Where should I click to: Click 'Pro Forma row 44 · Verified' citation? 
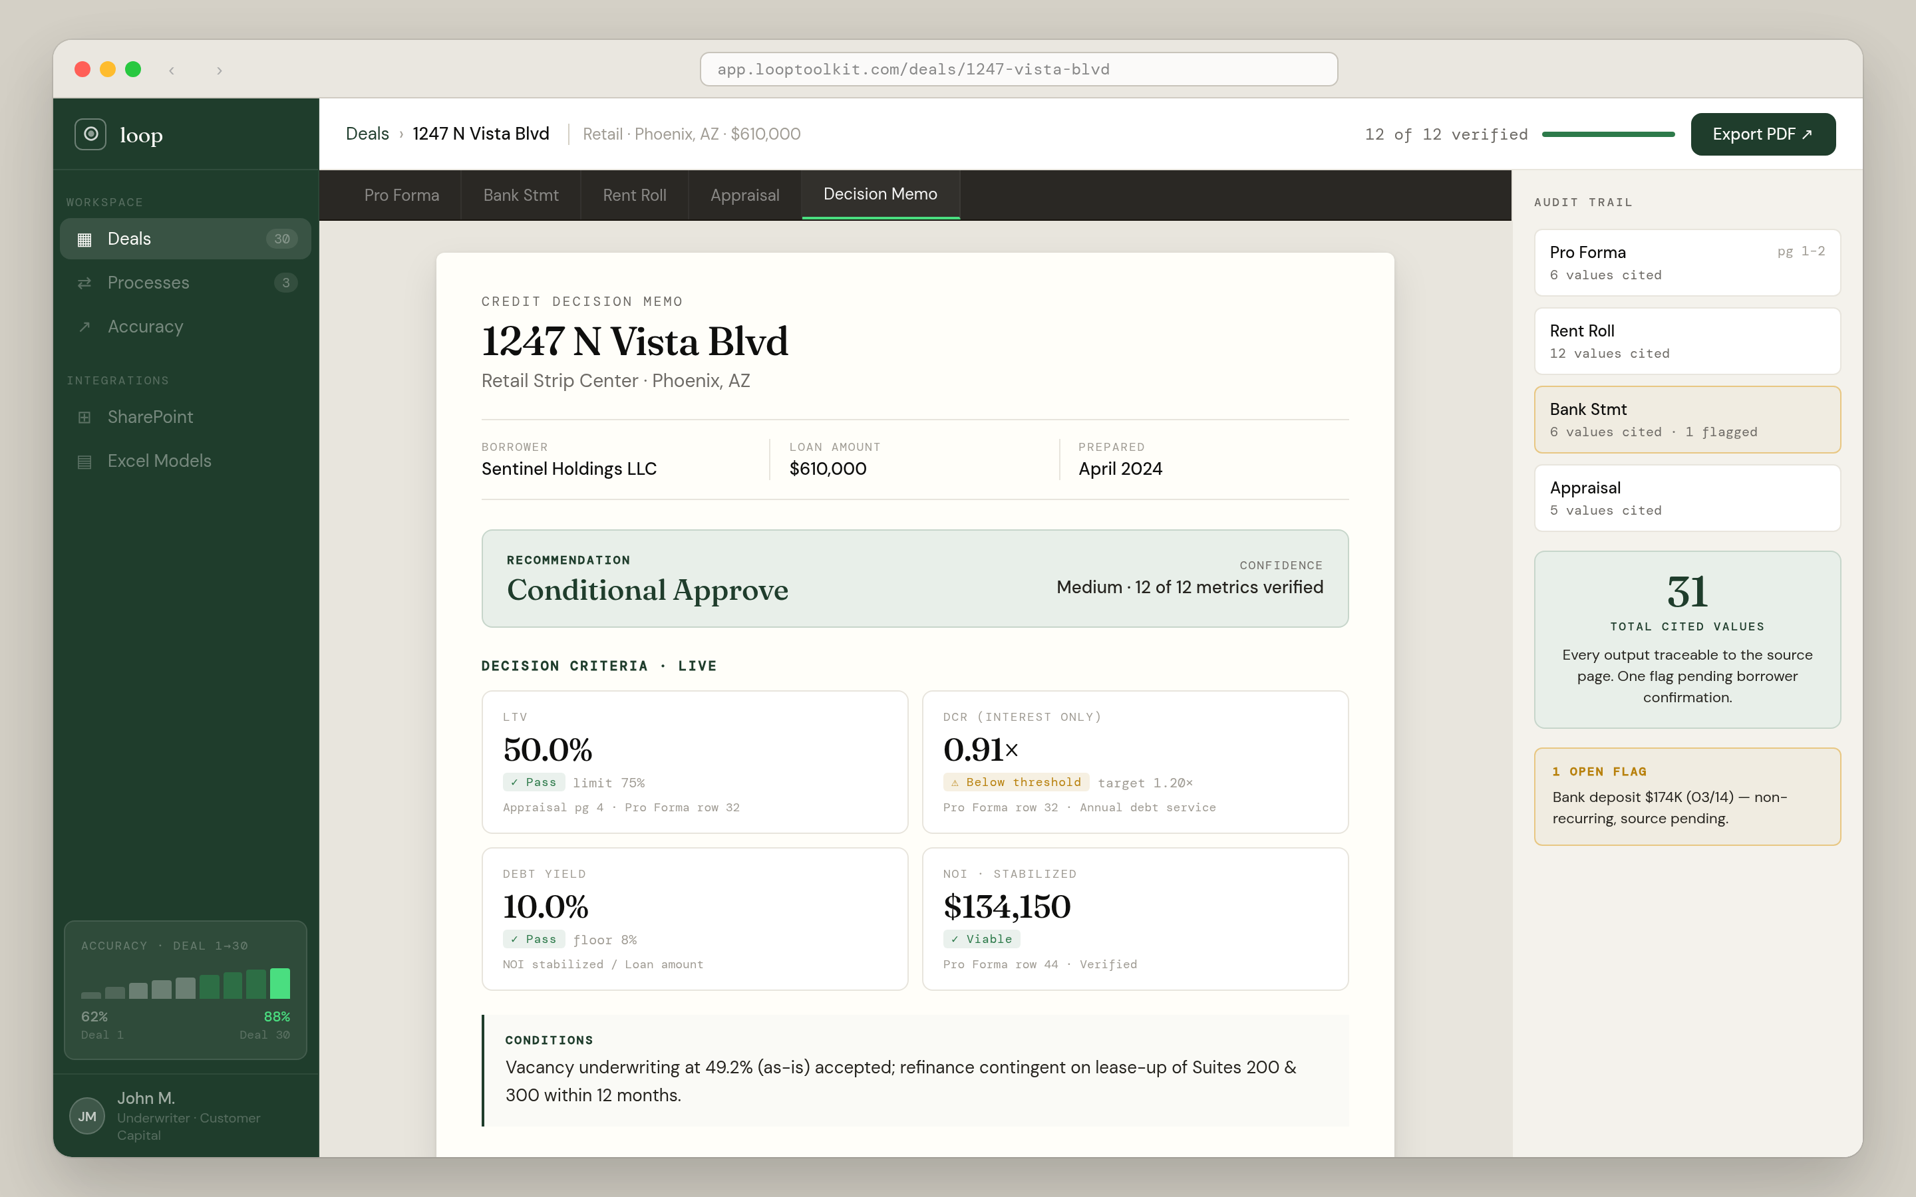(x=1040, y=964)
